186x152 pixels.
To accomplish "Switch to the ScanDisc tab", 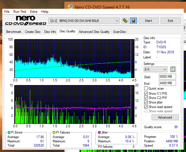I will [119, 32].
